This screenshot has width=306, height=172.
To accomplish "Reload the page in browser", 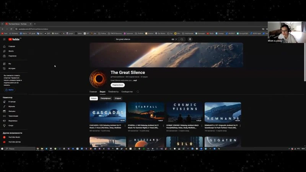I will pos(11,29).
